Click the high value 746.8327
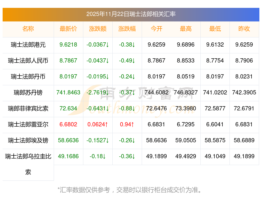262x198 pixels. pyautogui.click(x=186, y=92)
